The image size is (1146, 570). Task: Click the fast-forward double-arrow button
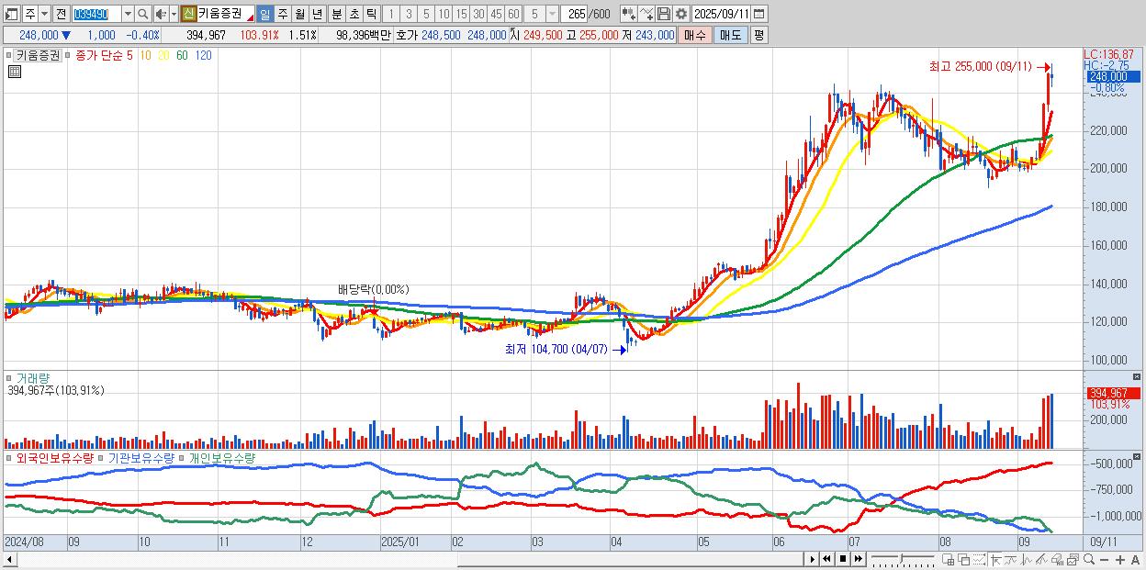click(859, 559)
